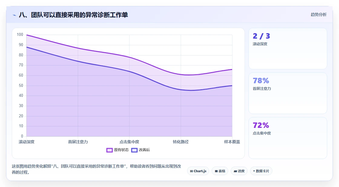Click the 样本覆盖 x-axis label
Viewport: 339px width, 187px height.
232,142
